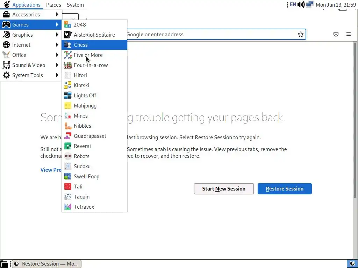Bookmark page with star icon
Screen dimensions: 358x268
click(300, 35)
